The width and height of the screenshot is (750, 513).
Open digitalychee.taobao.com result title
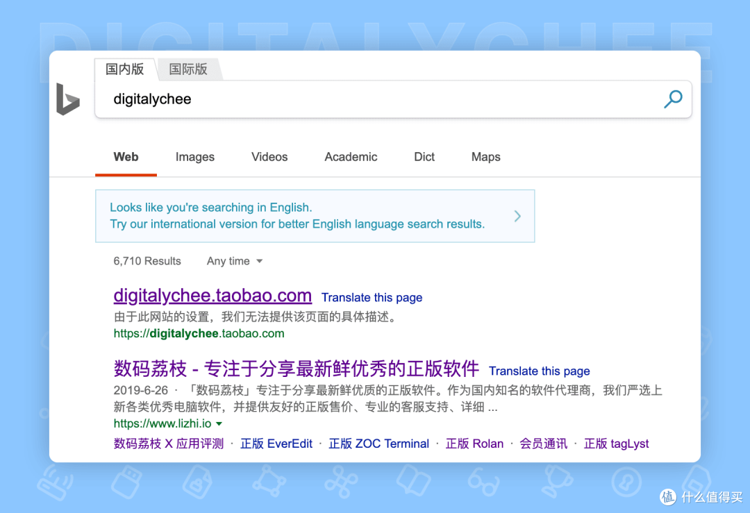click(212, 296)
